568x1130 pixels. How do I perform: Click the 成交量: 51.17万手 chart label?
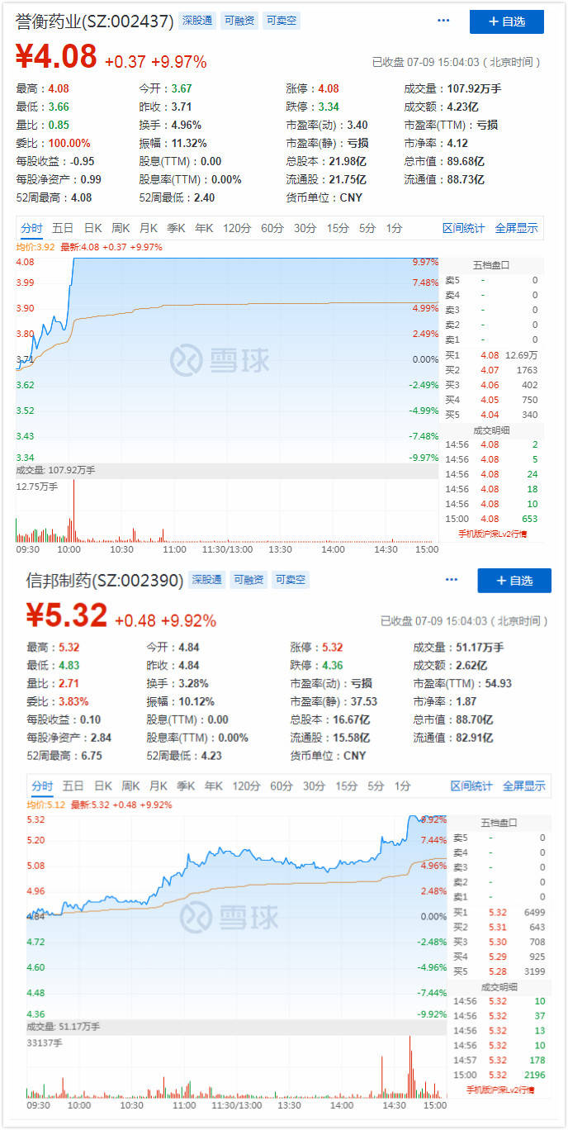63,1026
